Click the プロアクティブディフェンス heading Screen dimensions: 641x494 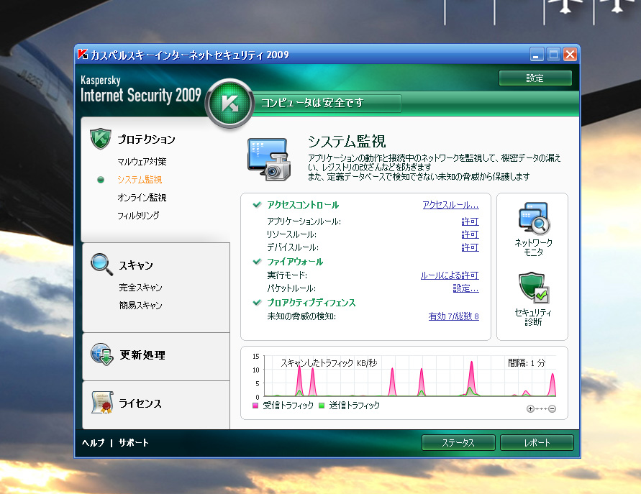click(x=311, y=302)
